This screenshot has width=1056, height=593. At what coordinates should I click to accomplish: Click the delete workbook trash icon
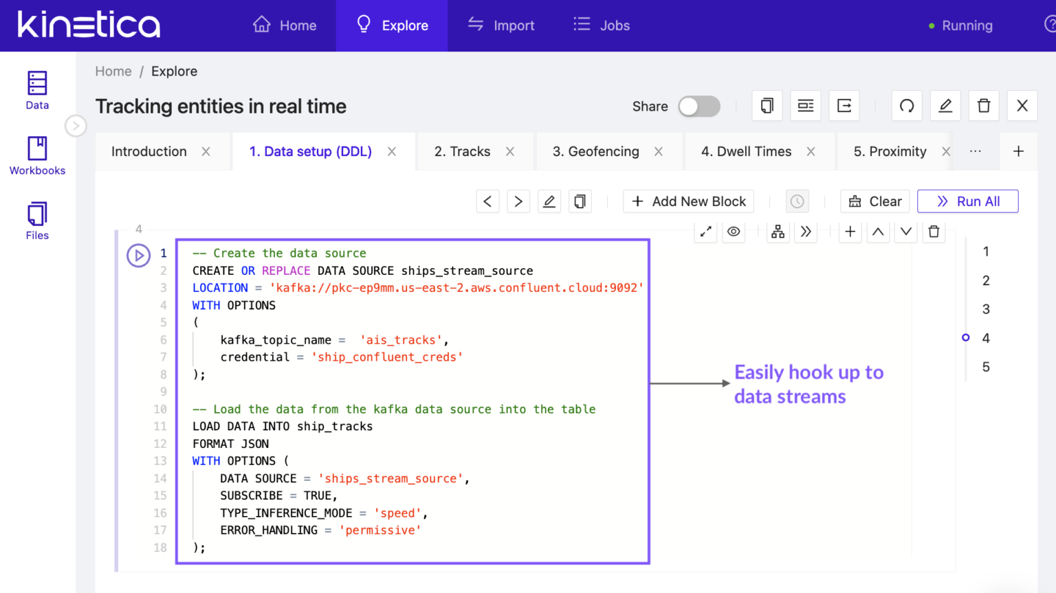pyautogui.click(x=984, y=106)
